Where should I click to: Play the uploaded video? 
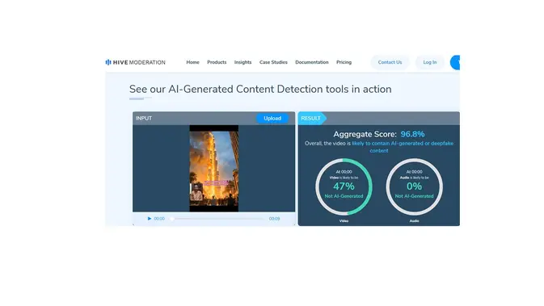[150, 219]
